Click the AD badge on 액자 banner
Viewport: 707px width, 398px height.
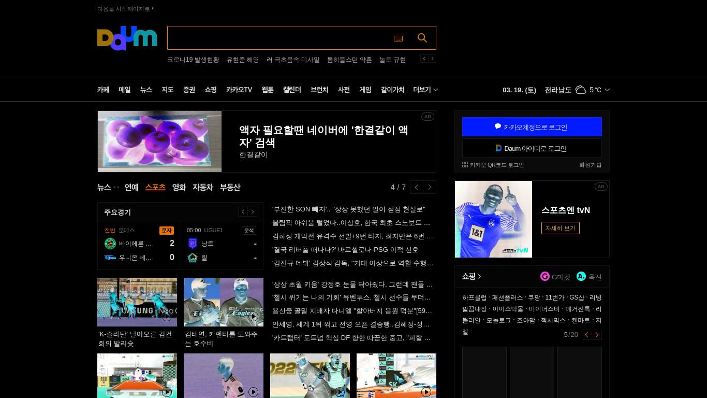tap(428, 117)
